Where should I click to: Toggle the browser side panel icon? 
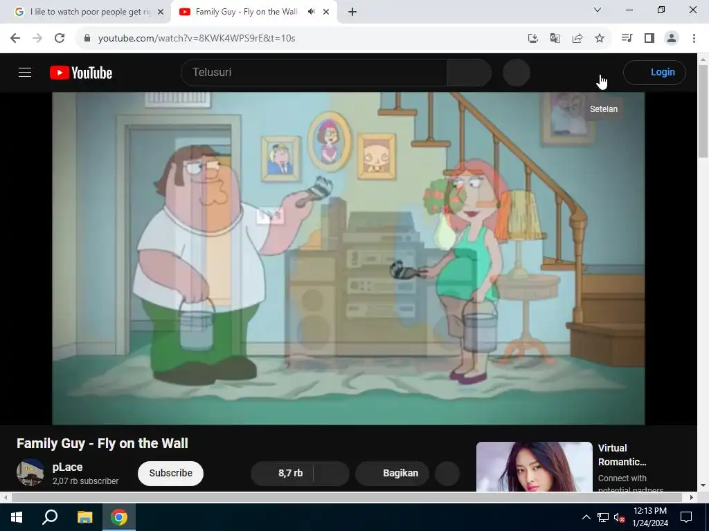pos(649,38)
